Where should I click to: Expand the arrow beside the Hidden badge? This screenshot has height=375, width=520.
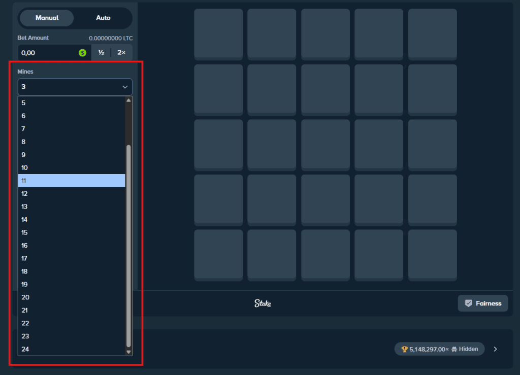(x=495, y=349)
